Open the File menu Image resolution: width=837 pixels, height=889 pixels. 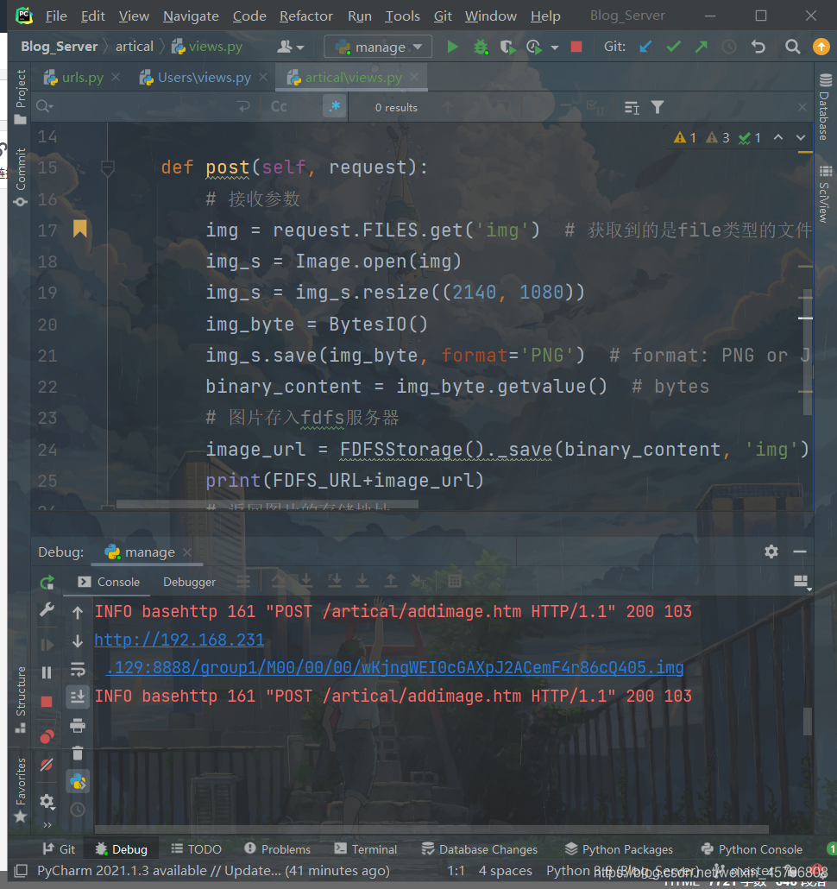pos(55,16)
